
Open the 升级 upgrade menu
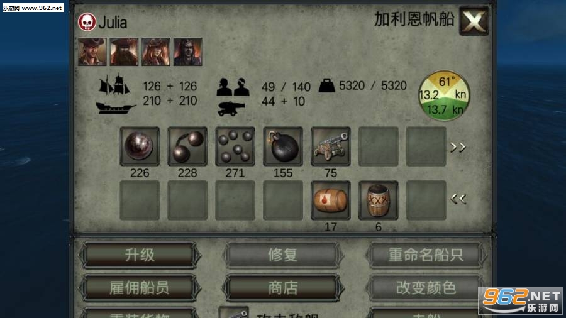[140, 255]
